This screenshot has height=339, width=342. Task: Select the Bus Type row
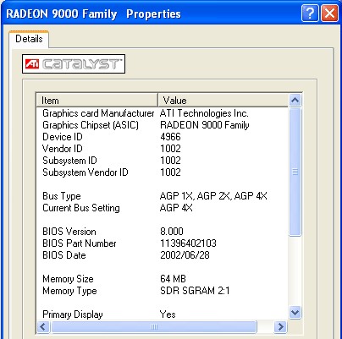163,196
